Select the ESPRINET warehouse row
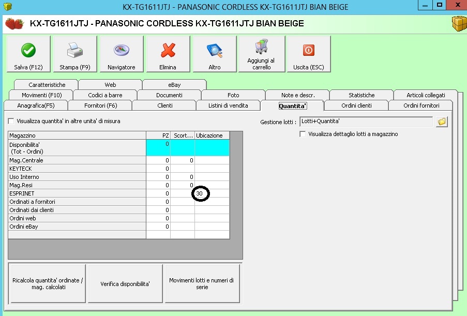 (119, 193)
